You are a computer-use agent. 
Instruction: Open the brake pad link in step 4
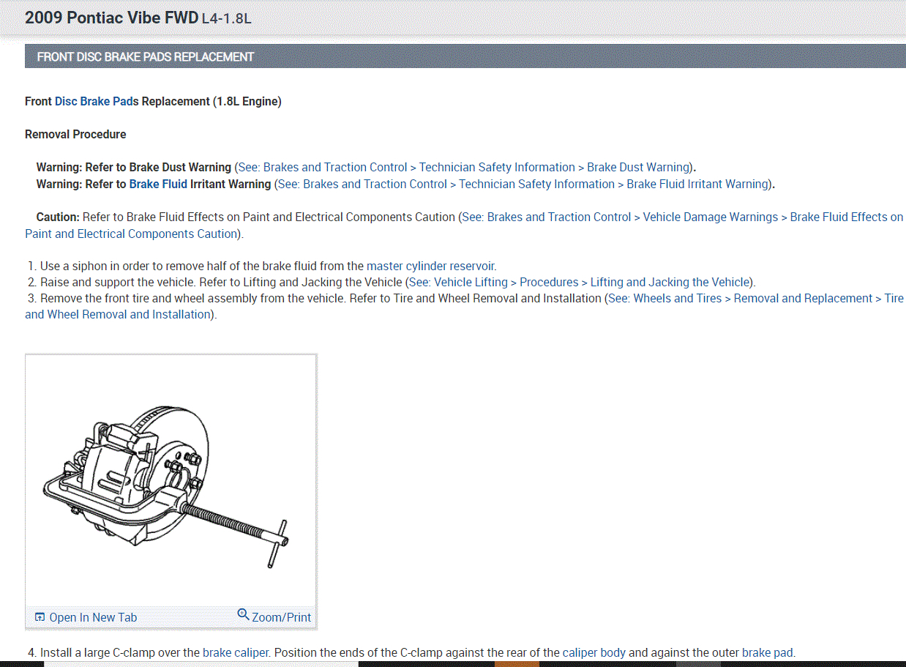tap(767, 652)
